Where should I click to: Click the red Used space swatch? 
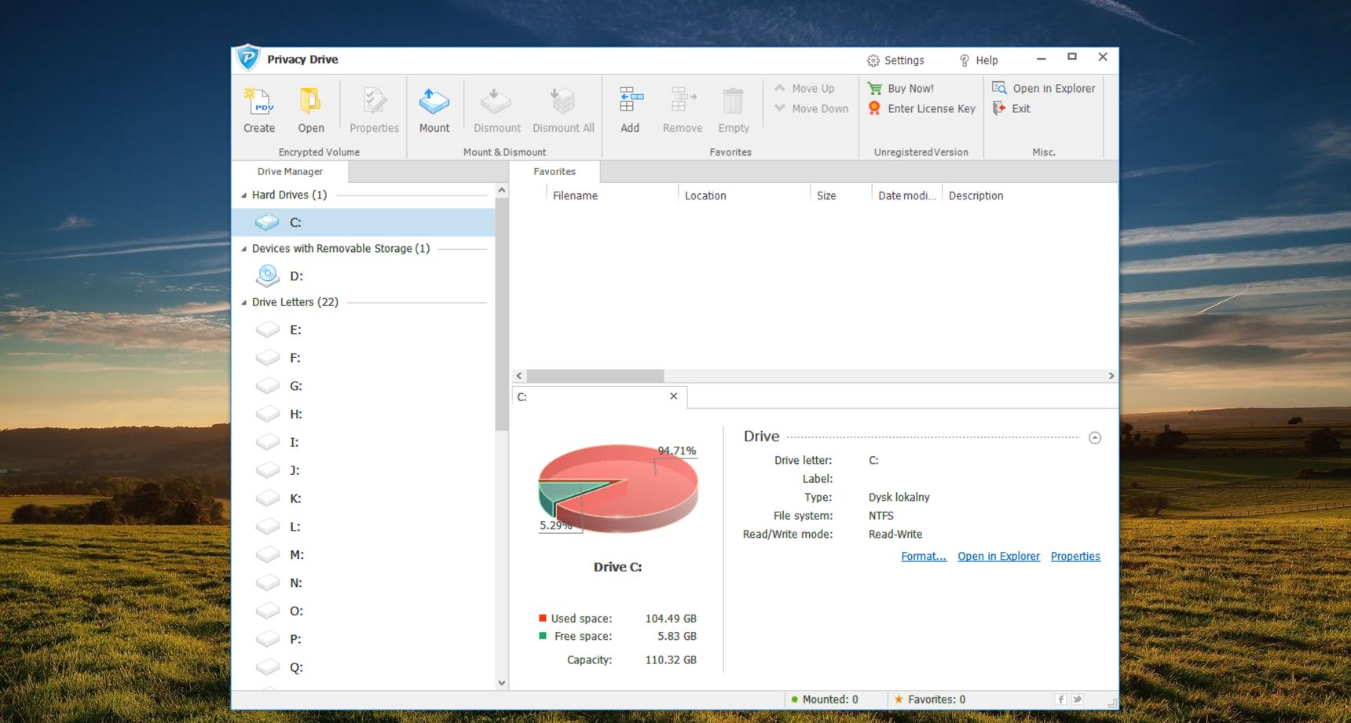pyautogui.click(x=543, y=619)
